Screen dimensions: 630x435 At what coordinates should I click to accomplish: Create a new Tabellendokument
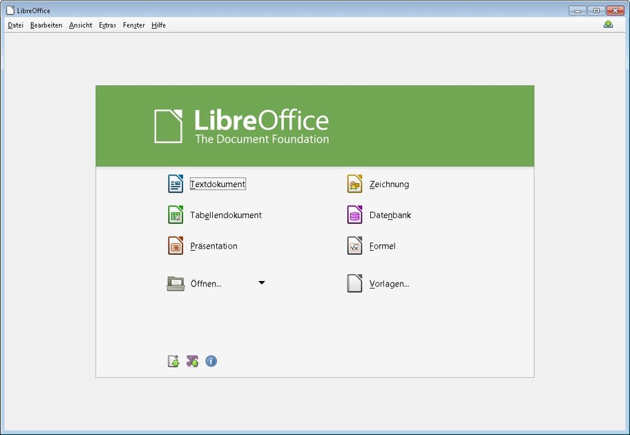(226, 215)
